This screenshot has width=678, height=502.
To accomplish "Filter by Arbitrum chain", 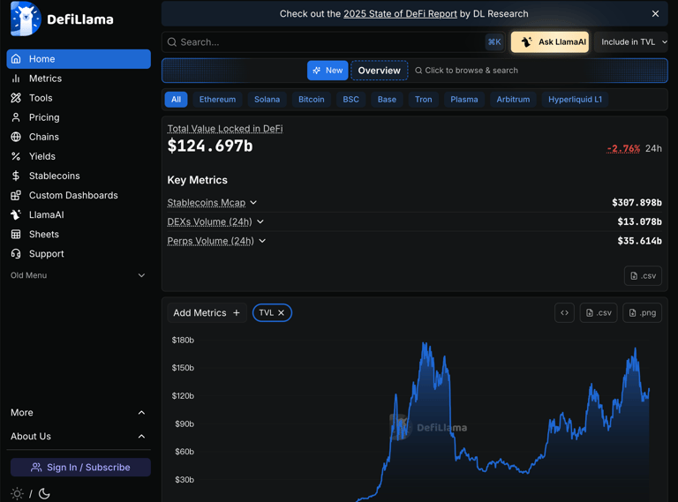I will (x=513, y=100).
